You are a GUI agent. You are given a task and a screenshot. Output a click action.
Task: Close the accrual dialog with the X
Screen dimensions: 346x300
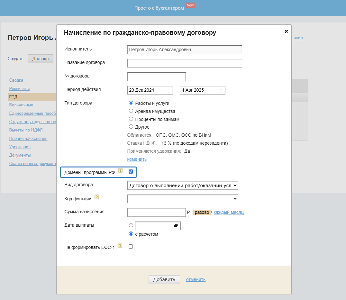286,31
